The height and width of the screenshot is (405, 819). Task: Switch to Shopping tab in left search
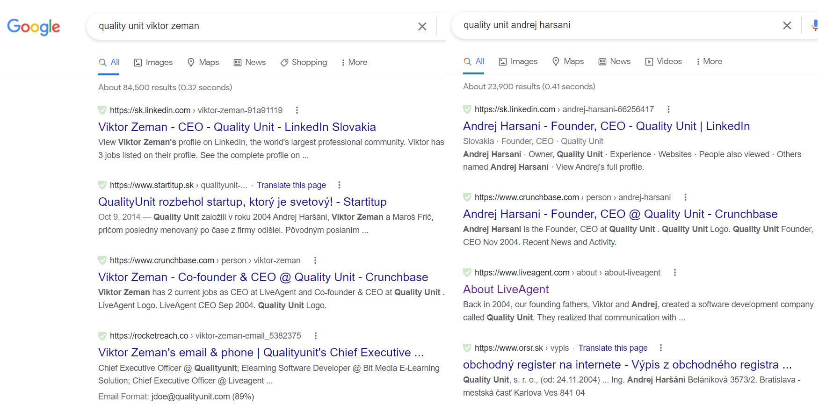[x=304, y=63]
